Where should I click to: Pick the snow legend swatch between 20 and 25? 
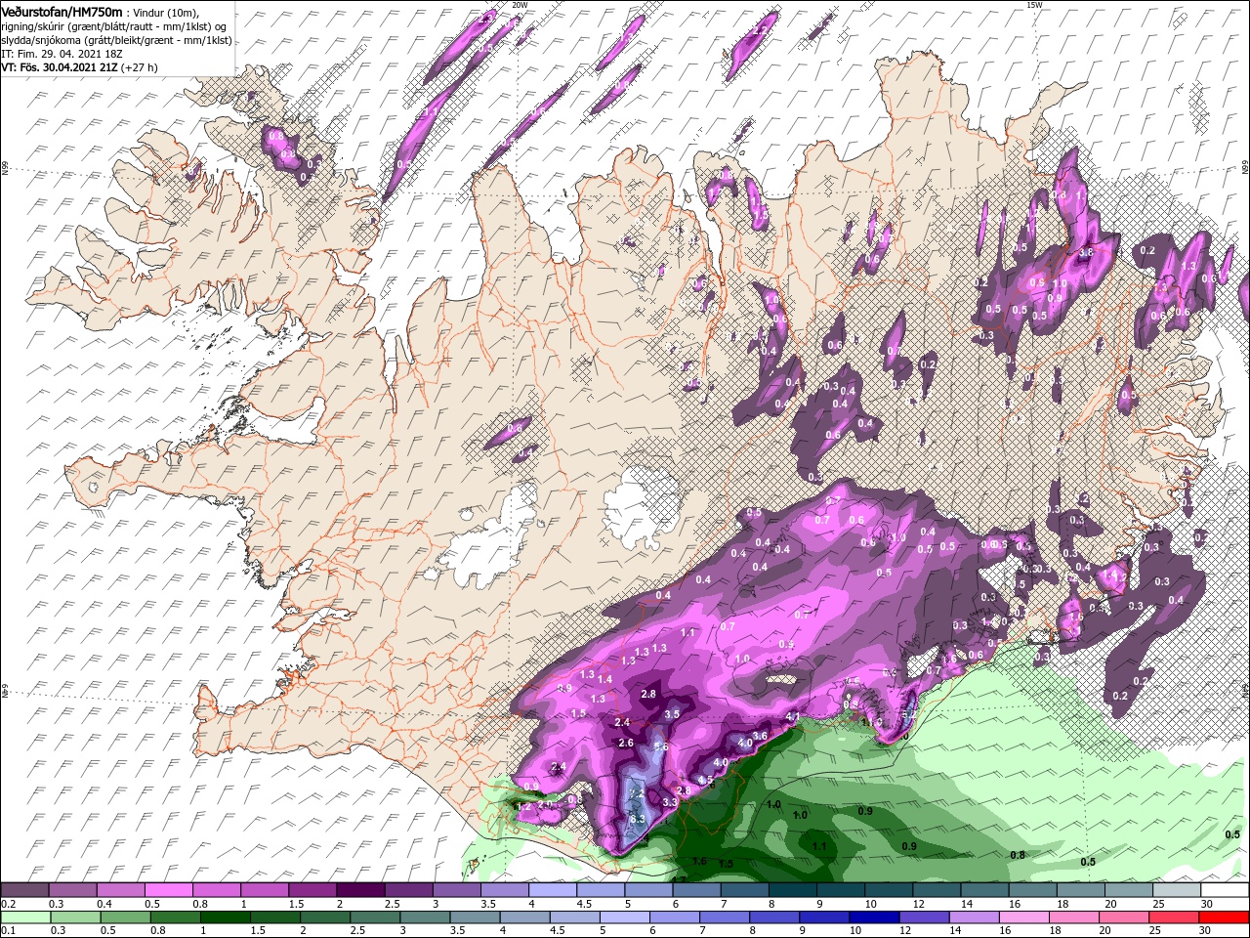(x=1130, y=890)
